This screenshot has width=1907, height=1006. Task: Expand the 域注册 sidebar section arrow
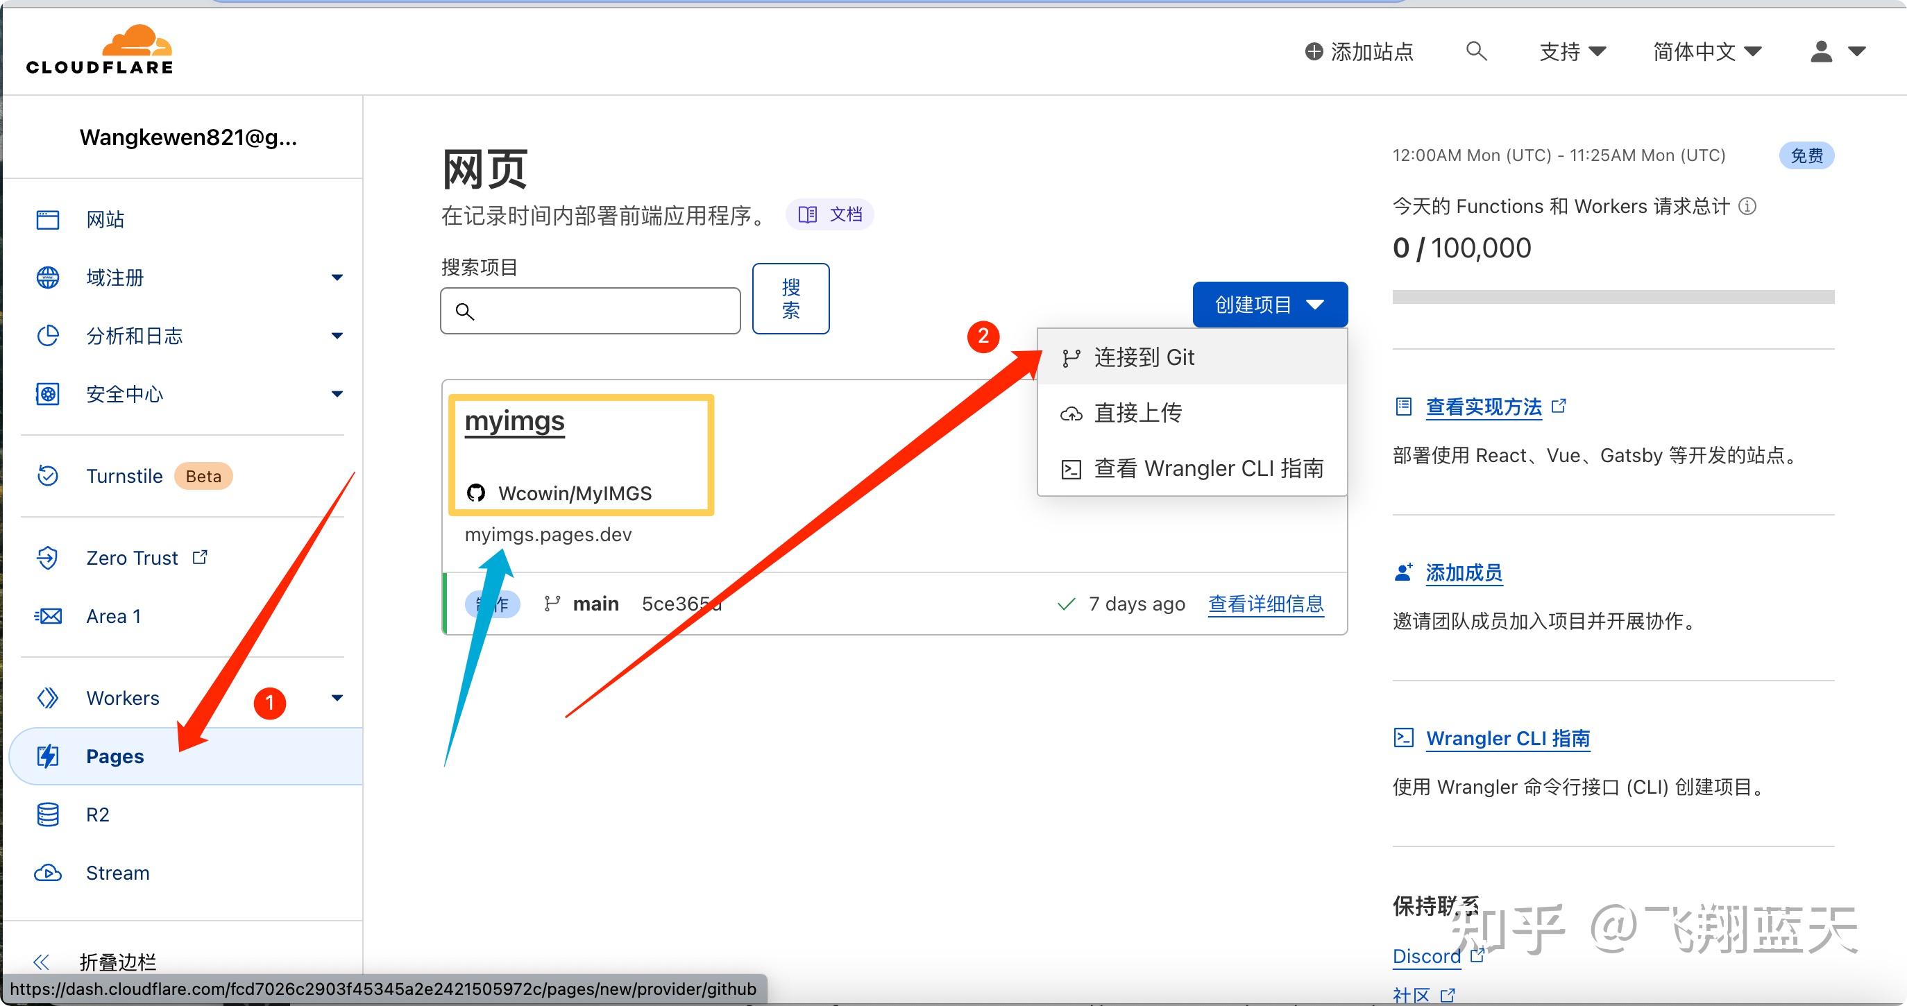point(337,278)
